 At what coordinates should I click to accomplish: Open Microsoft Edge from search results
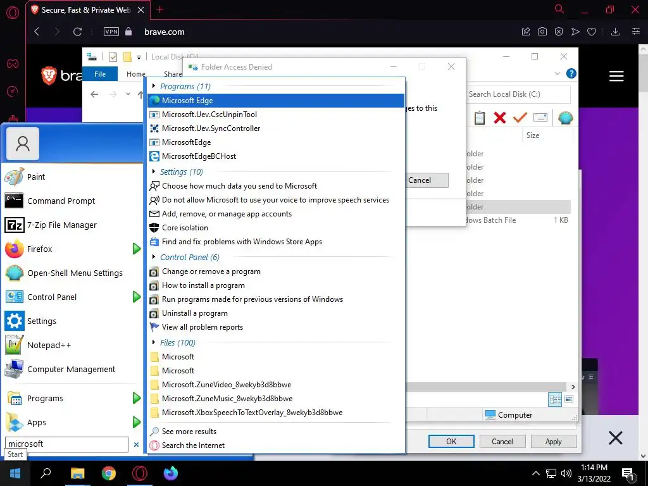(276, 101)
